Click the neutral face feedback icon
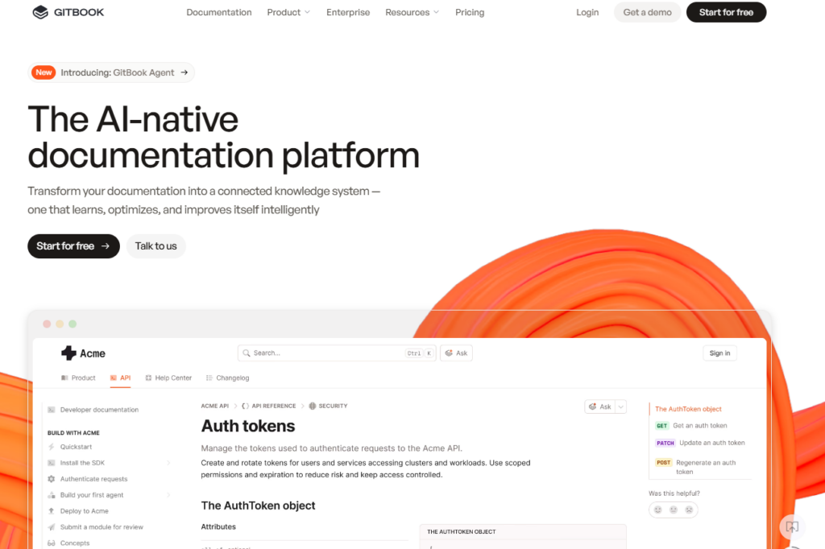The width and height of the screenshot is (825, 549). [x=674, y=510]
